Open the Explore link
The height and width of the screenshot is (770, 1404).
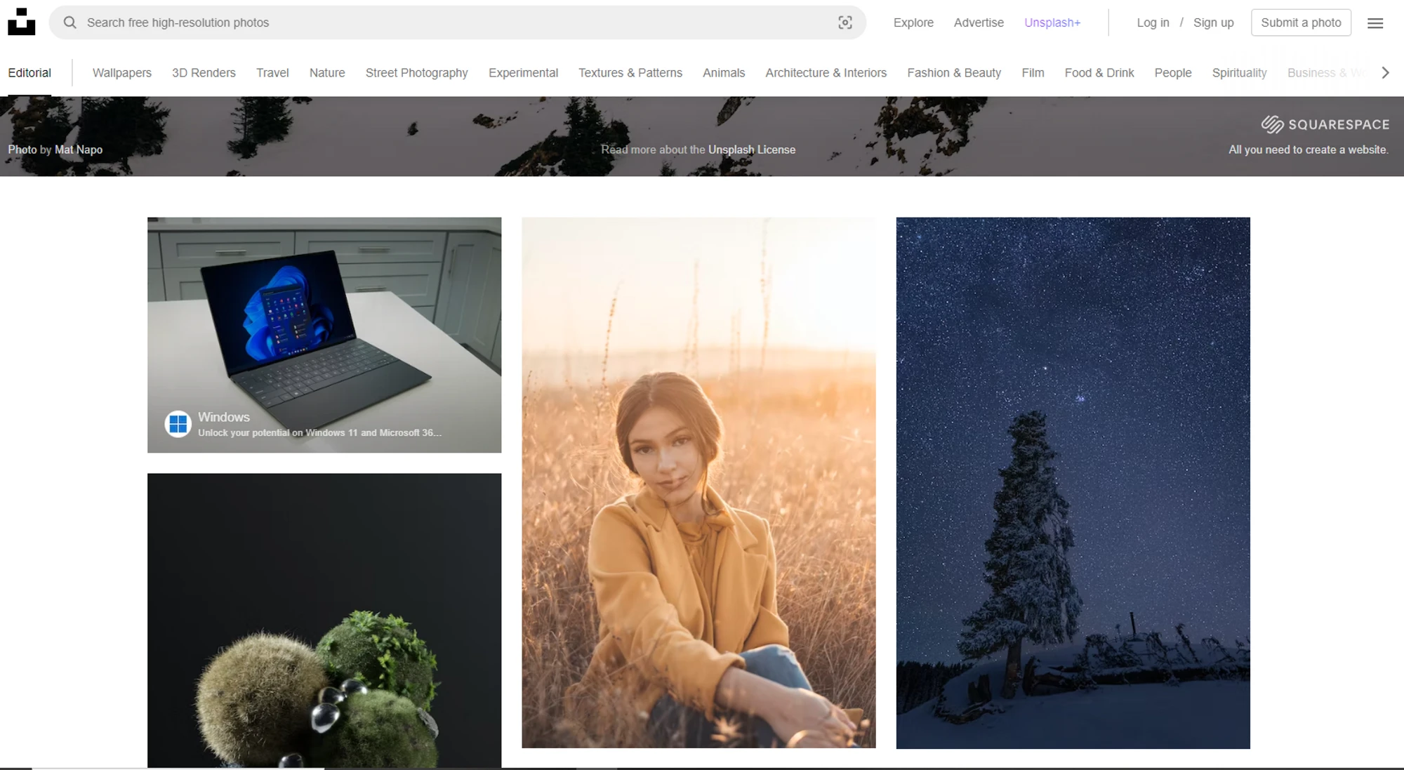(913, 22)
